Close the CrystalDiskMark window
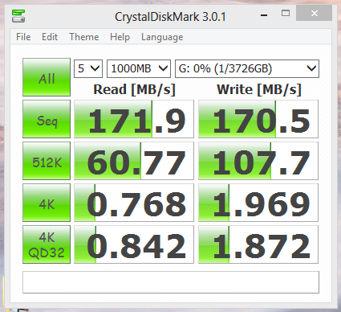341x312 pixels. tap(315, 14)
